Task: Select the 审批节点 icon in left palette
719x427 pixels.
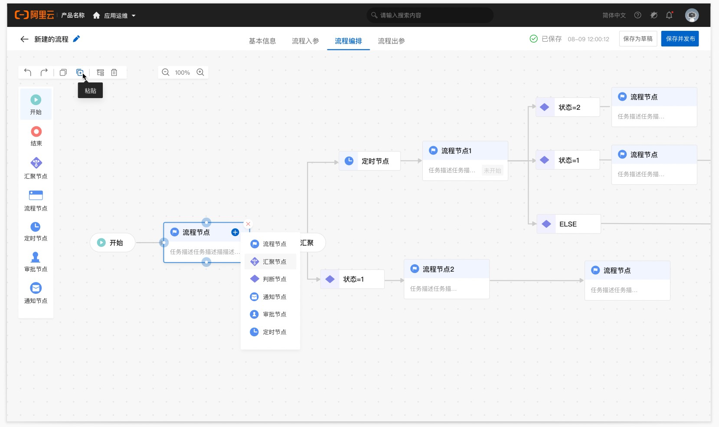Action: 36,257
